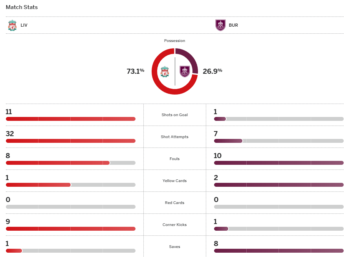Click the 73.1% possession value
The width and height of the screenshot is (350, 257).
pos(136,71)
